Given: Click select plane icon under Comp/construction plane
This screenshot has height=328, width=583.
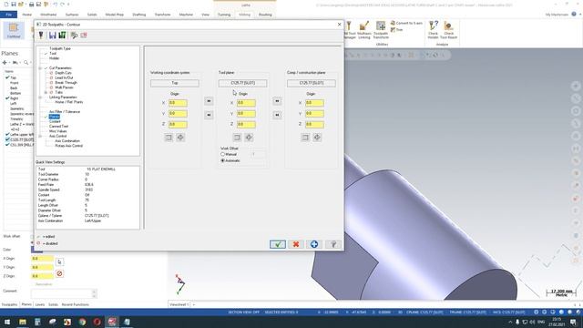Looking at the screenshot, I should click(x=305, y=138).
